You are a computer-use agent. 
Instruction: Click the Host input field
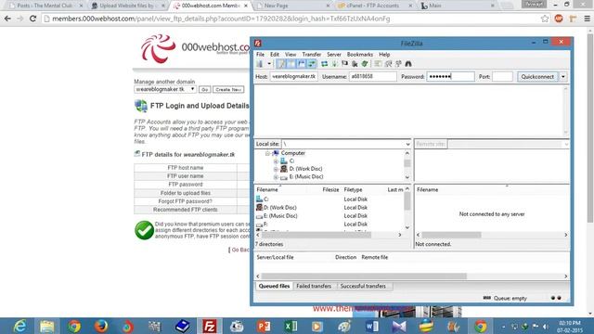(293, 76)
